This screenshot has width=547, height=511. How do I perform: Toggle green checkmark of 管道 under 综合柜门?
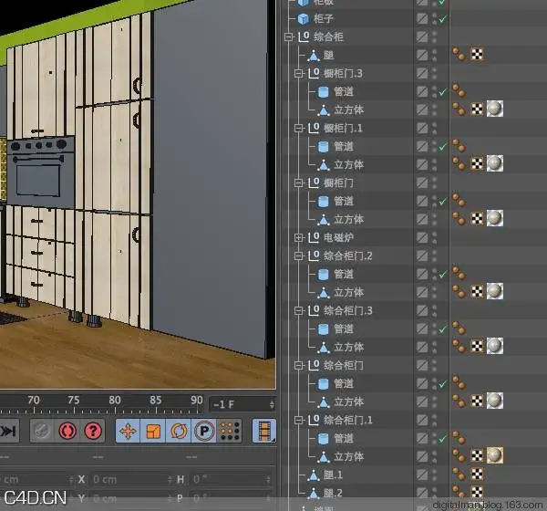click(442, 384)
